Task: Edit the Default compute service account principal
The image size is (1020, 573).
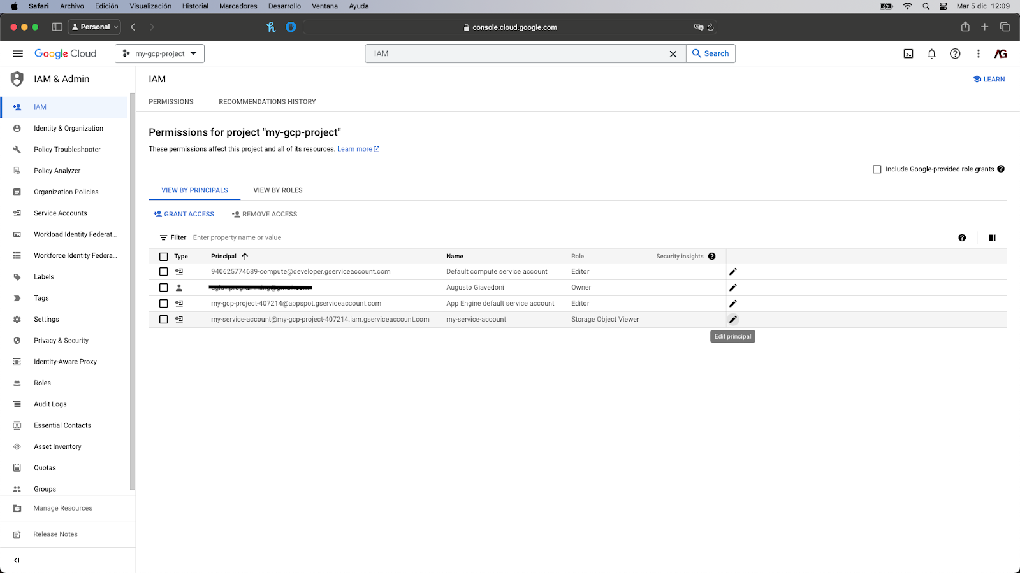Action: coord(733,272)
